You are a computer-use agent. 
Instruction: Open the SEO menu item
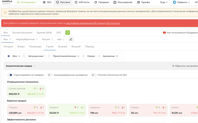point(47,2)
